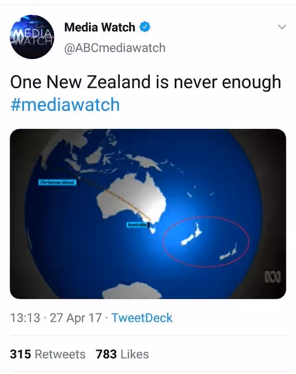
Task: View the 315 Retweets list
Action: (48, 354)
